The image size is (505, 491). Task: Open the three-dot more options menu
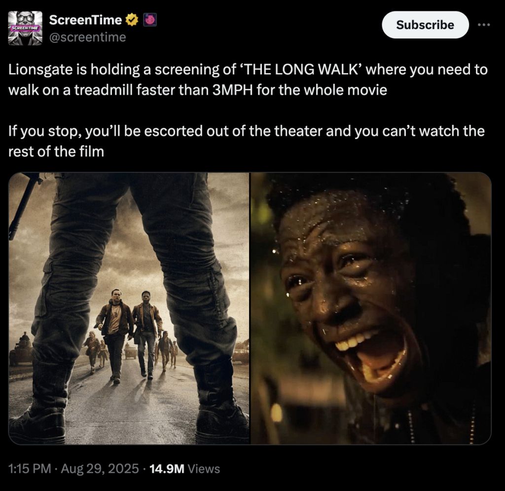(484, 25)
